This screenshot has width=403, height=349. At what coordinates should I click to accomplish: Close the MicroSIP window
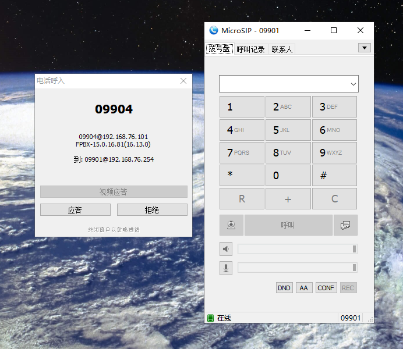tap(360, 30)
